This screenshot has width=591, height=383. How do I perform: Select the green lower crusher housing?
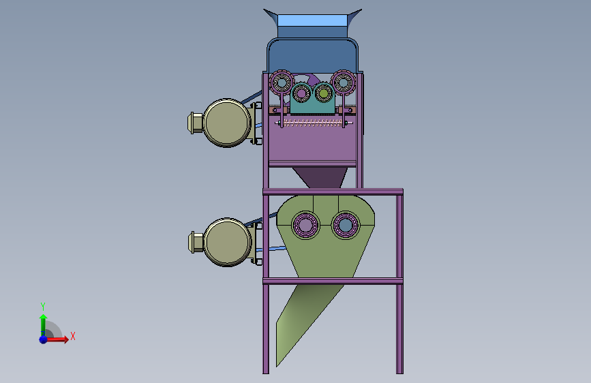point(325,256)
